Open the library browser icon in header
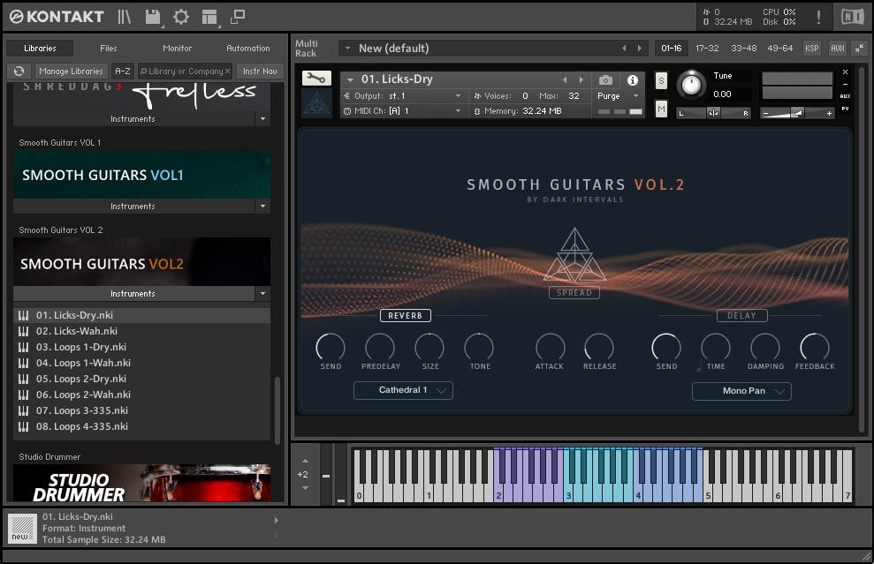 click(125, 17)
